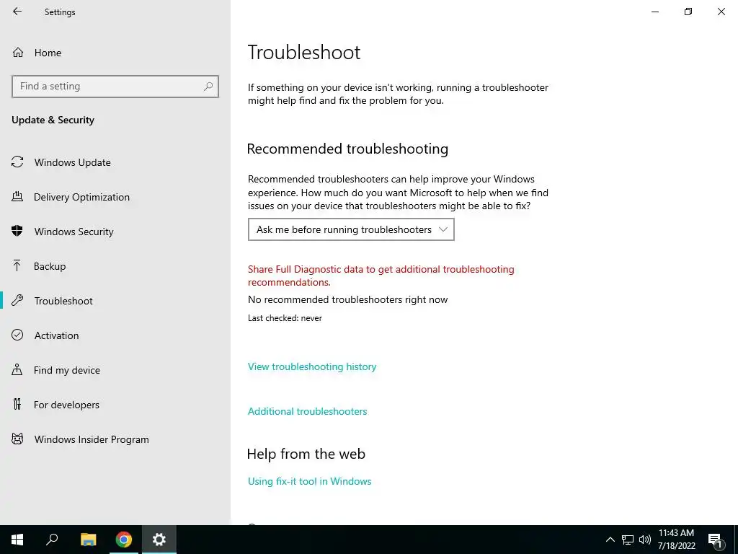
Task: Click the Windows Security shield icon
Action: [17, 231]
